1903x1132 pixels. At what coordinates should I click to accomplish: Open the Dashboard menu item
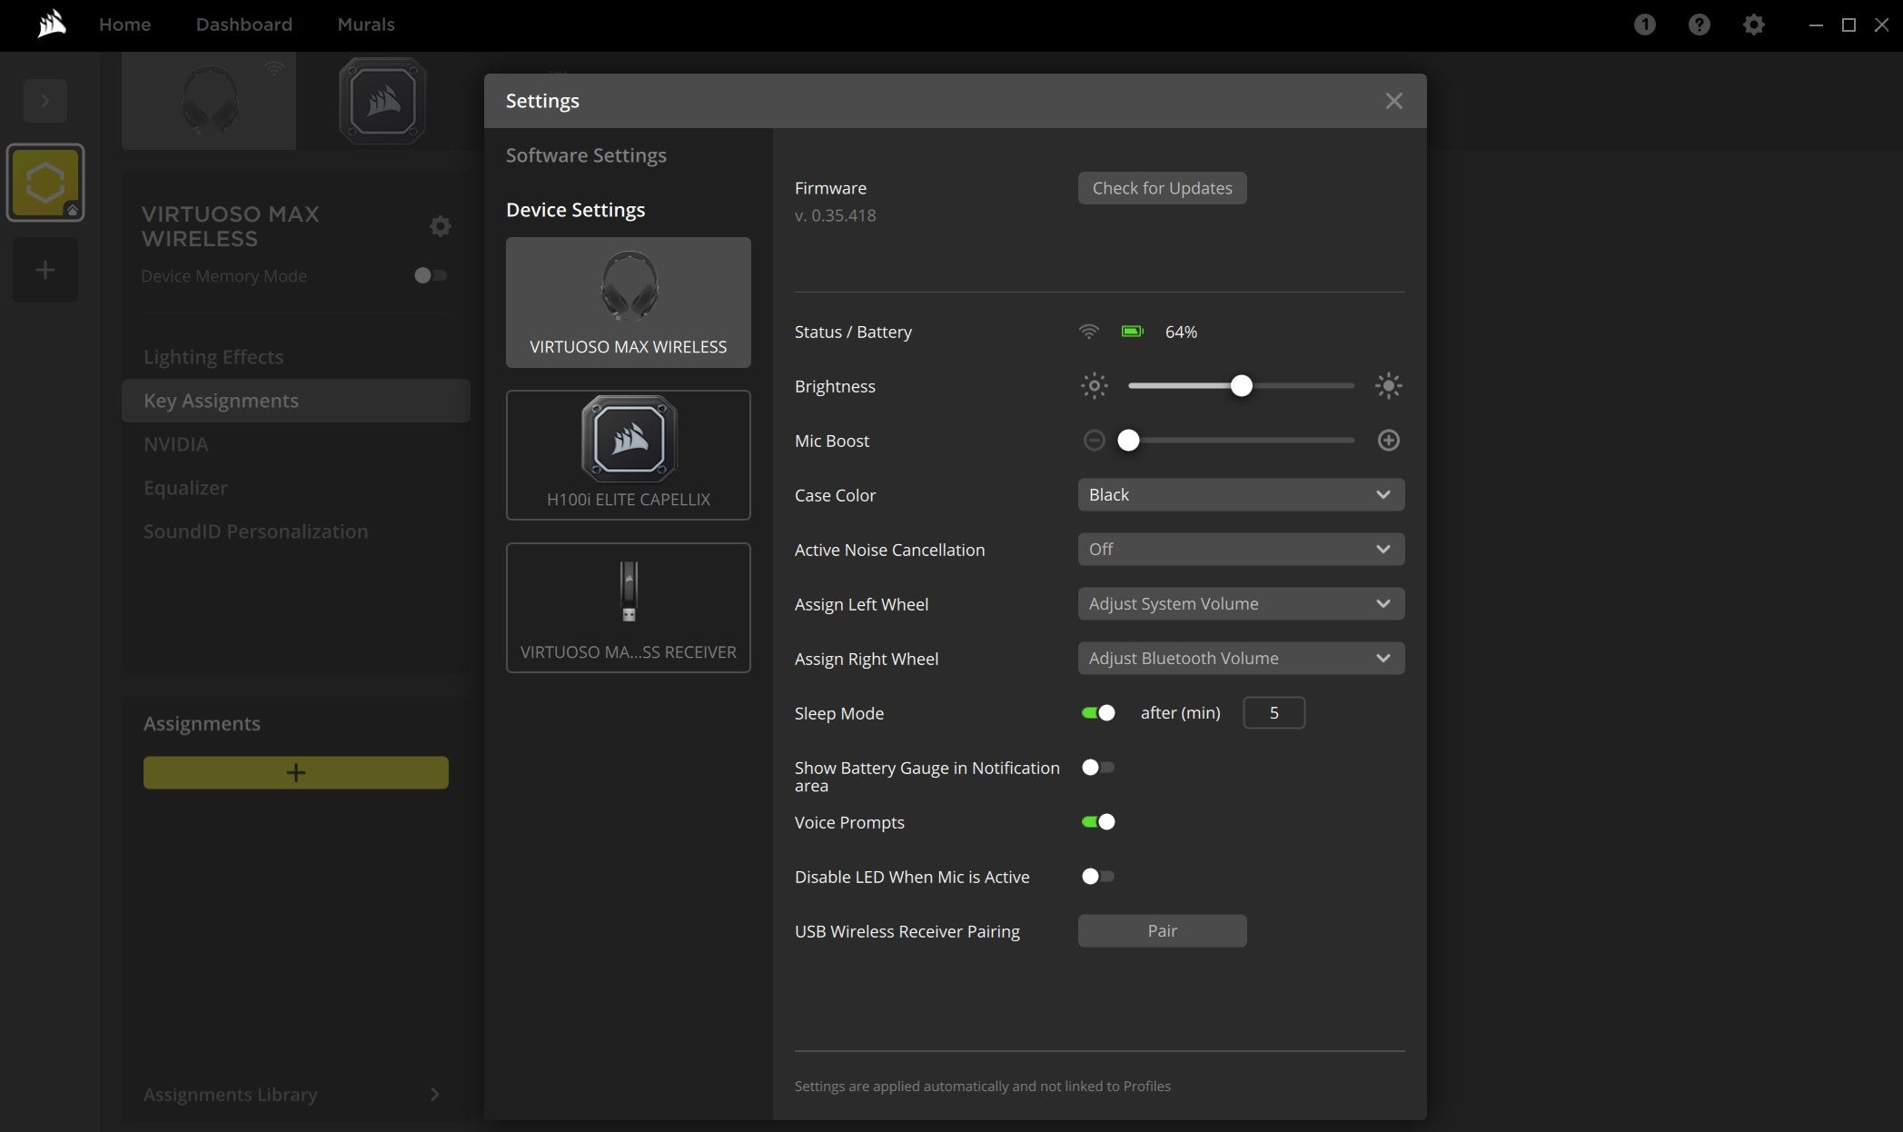coord(243,25)
